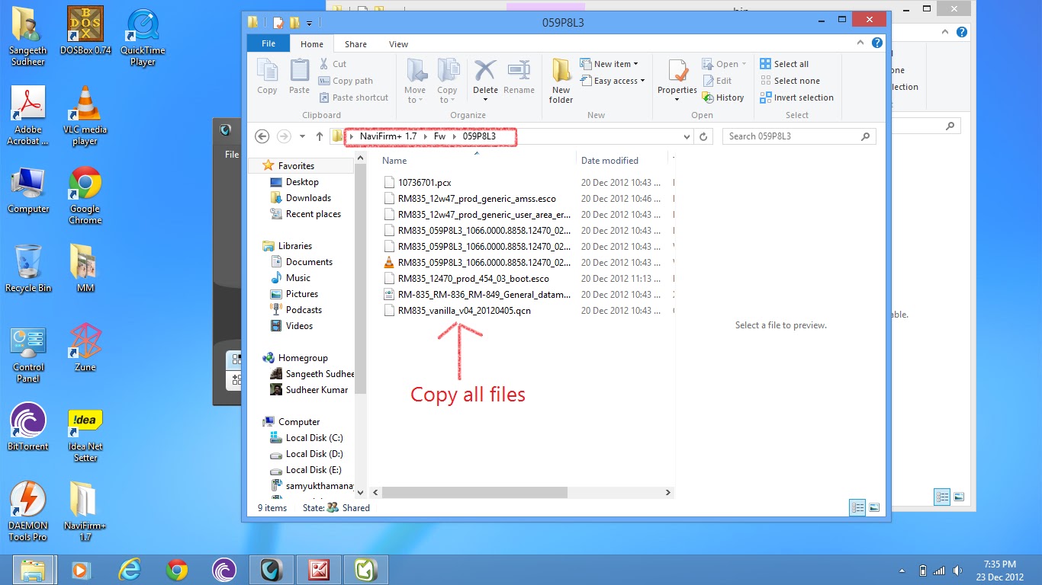1042x585 pixels.
Task: Open the File tab
Action: (x=269, y=43)
